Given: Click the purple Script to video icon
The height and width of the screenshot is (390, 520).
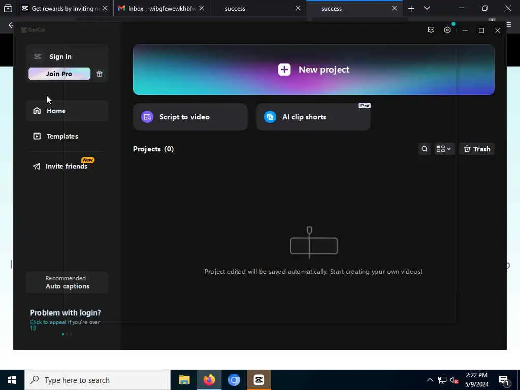Looking at the screenshot, I should pyautogui.click(x=147, y=117).
